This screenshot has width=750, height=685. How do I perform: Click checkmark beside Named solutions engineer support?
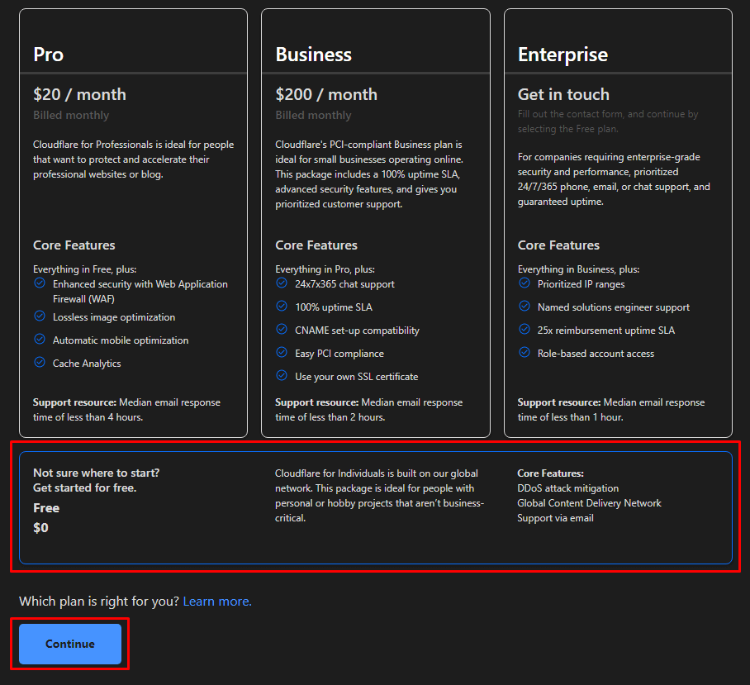coord(525,307)
